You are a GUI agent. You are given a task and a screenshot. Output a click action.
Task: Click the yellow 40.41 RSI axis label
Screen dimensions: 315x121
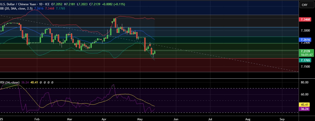[305, 105]
